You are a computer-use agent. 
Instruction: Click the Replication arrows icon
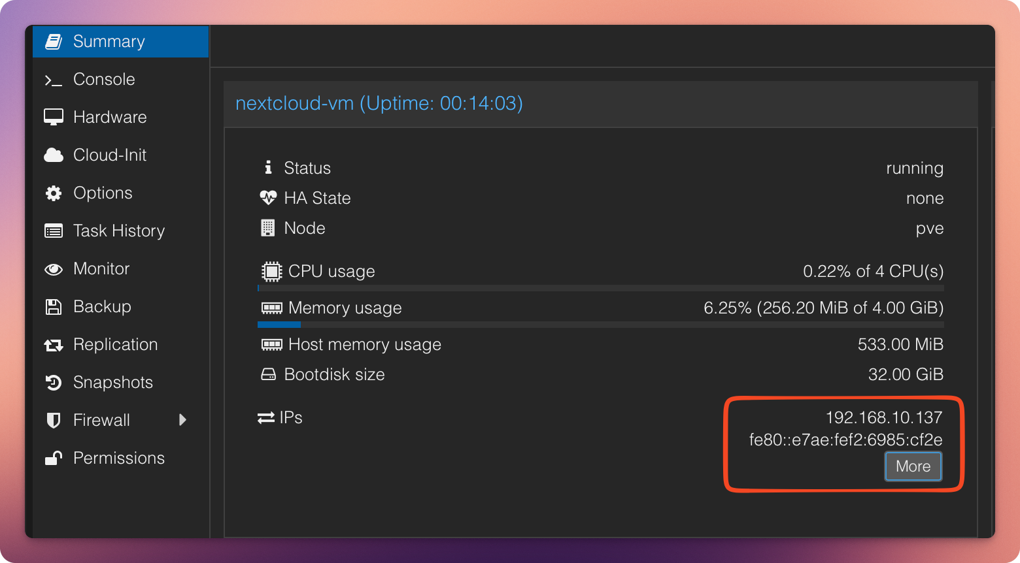(54, 345)
